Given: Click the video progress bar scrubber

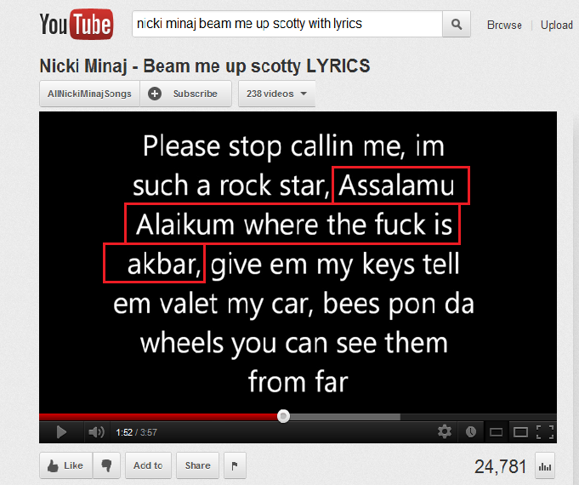Looking at the screenshot, I should coord(283,416).
